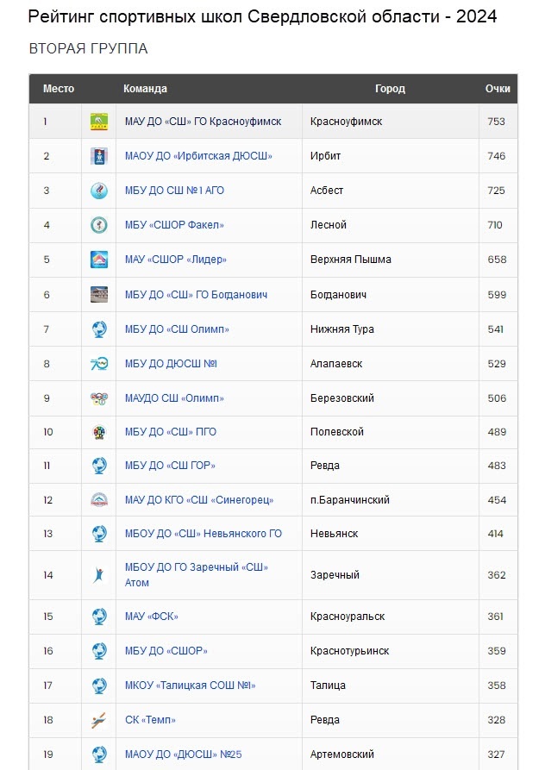
Task: Click the СШОР Факел emblem icon
Action: click(98, 225)
